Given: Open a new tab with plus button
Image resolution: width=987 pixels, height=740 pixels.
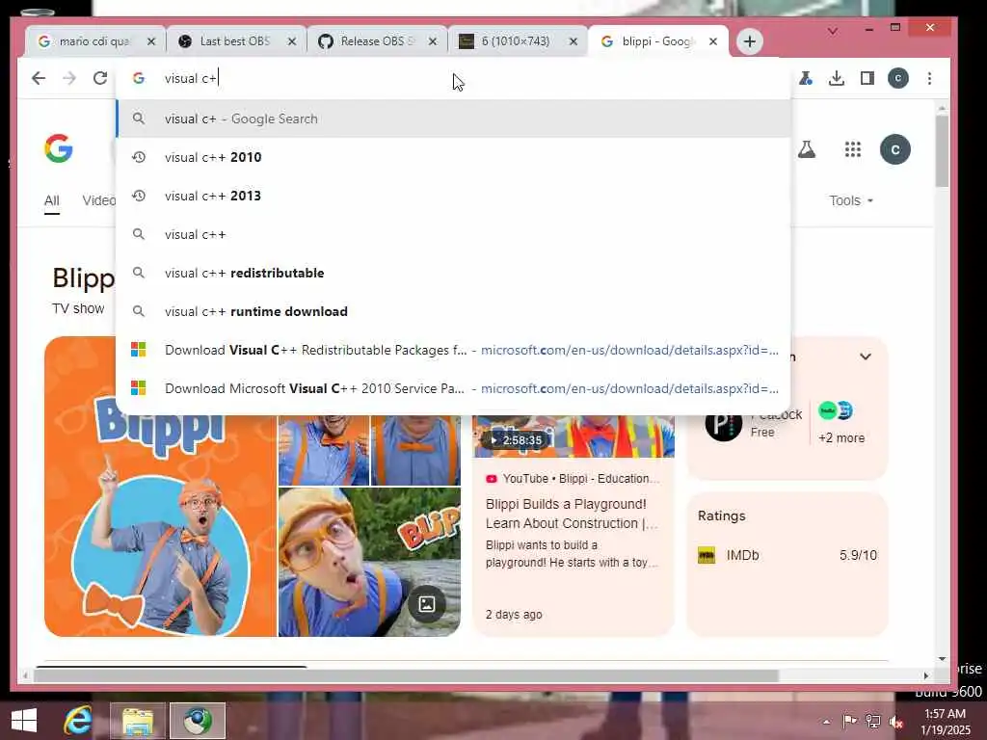Looking at the screenshot, I should pyautogui.click(x=749, y=41).
